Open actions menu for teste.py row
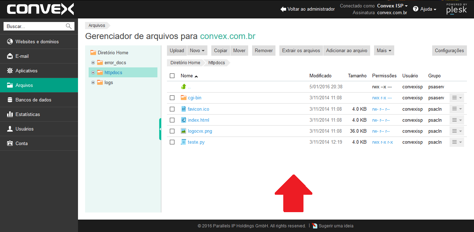Image resolution: width=474 pixels, height=232 pixels. pyautogui.click(x=457, y=142)
